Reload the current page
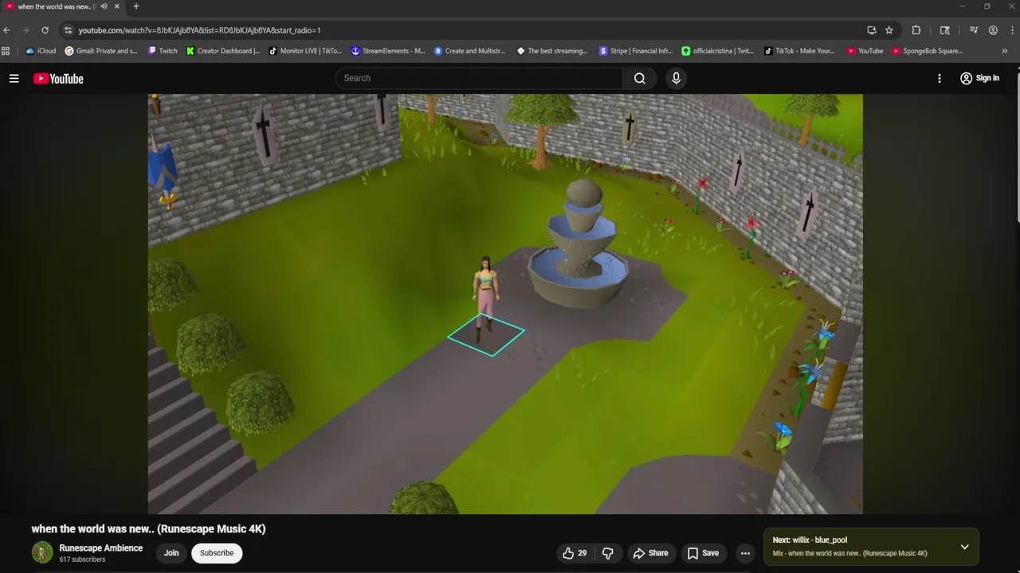This screenshot has width=1020, height=573. tap(45, 30)
